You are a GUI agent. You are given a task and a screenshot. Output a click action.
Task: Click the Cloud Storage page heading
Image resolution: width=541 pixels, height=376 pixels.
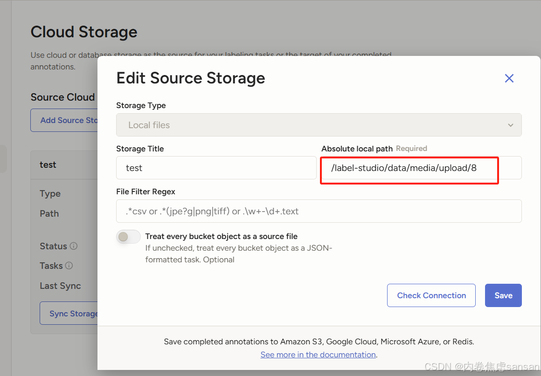pyautogui.click(x=84, y=32)
